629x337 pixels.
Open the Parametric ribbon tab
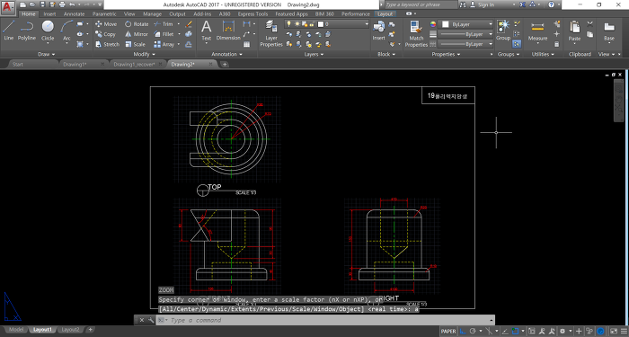coord(104,14)
